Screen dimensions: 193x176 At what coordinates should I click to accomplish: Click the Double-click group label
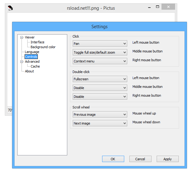click(81, 72)
